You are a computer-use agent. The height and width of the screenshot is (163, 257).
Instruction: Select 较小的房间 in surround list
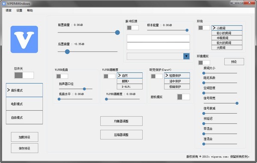227,33
